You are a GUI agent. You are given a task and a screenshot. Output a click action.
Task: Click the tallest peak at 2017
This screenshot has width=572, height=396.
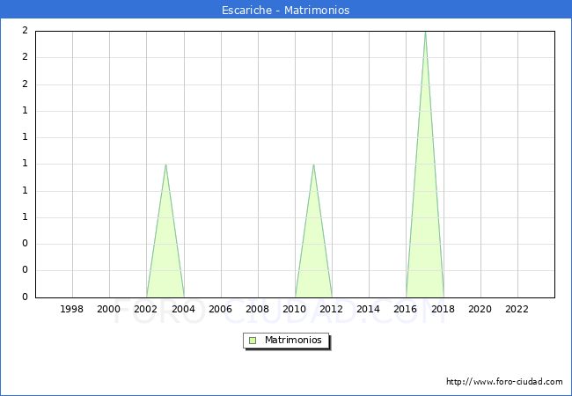click(x=425, y=33)
